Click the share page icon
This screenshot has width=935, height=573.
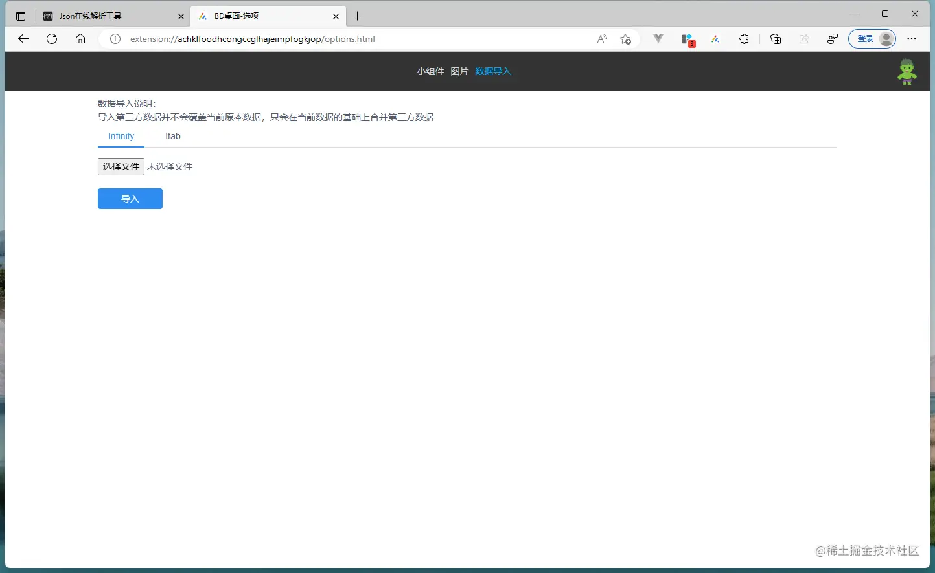pyautogui.click(x=804, y=39)
